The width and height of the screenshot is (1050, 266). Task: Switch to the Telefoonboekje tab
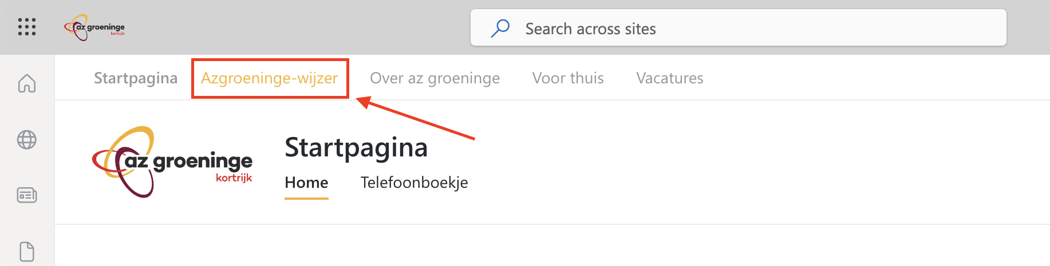(415, 183)
